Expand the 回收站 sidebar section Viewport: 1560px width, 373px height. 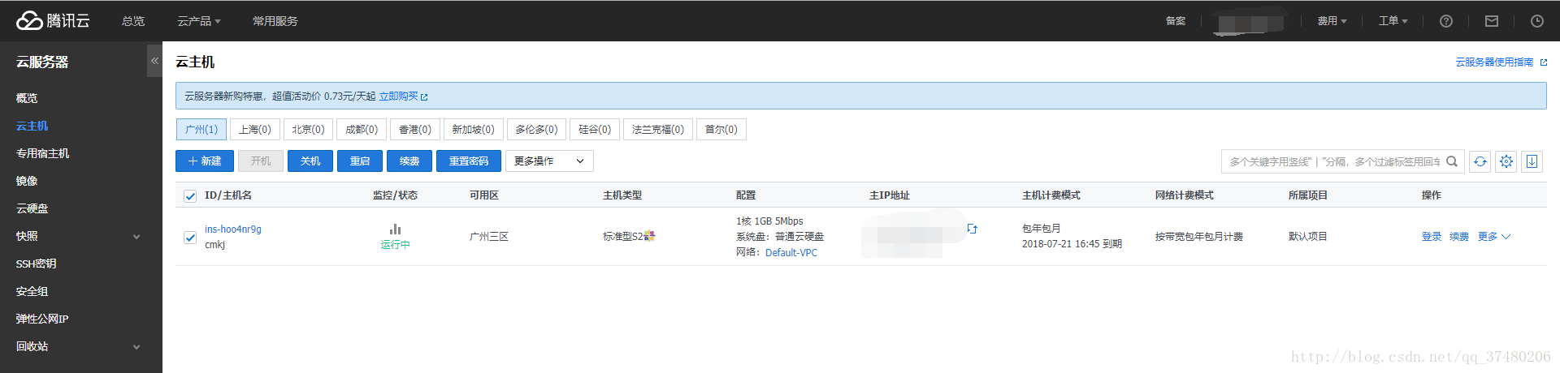(136, 347)
